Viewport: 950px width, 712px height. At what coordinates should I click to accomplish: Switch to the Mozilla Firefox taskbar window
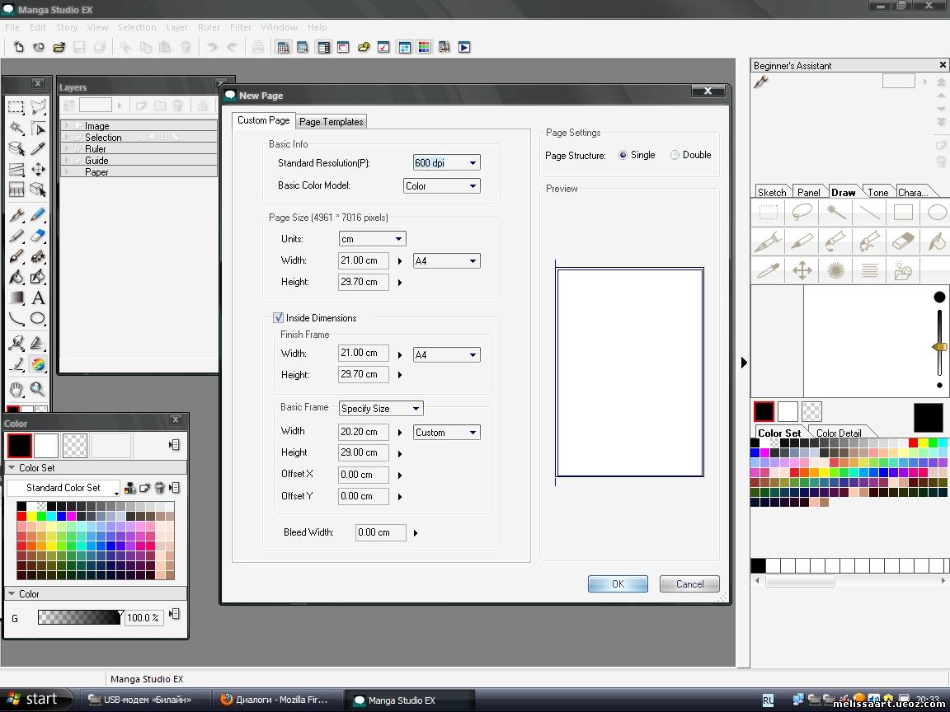point(275,700)
